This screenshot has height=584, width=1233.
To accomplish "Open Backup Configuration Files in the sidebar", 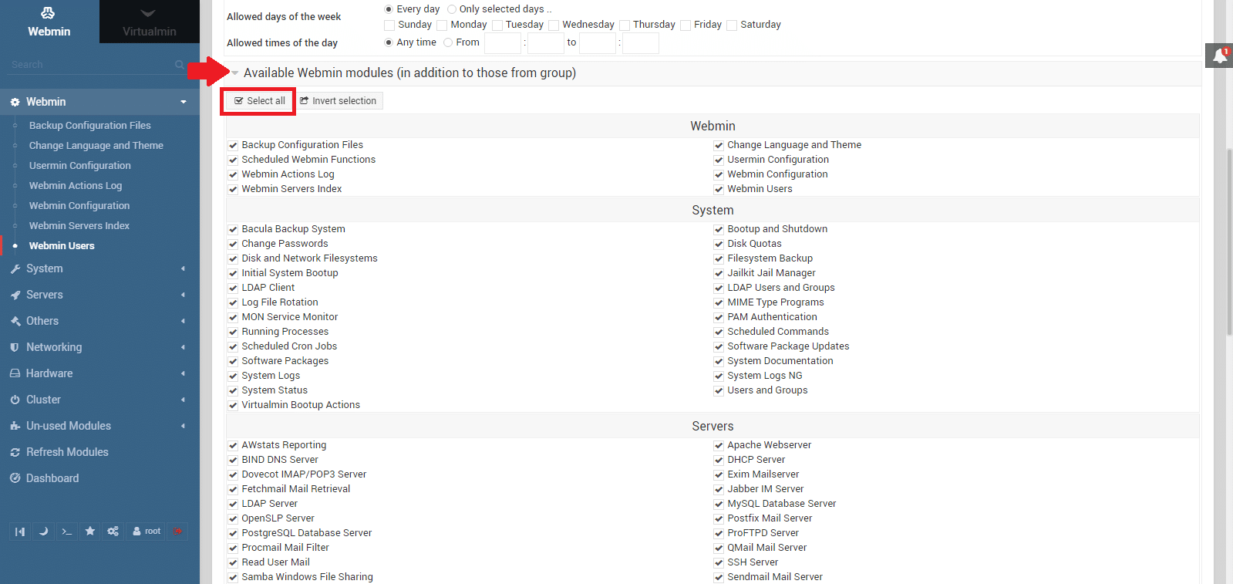I will point(89,125).
